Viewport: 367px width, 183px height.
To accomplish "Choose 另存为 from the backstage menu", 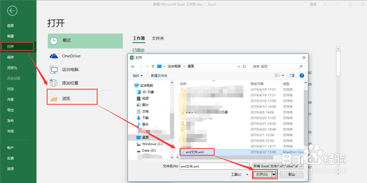I will [12, 68].
